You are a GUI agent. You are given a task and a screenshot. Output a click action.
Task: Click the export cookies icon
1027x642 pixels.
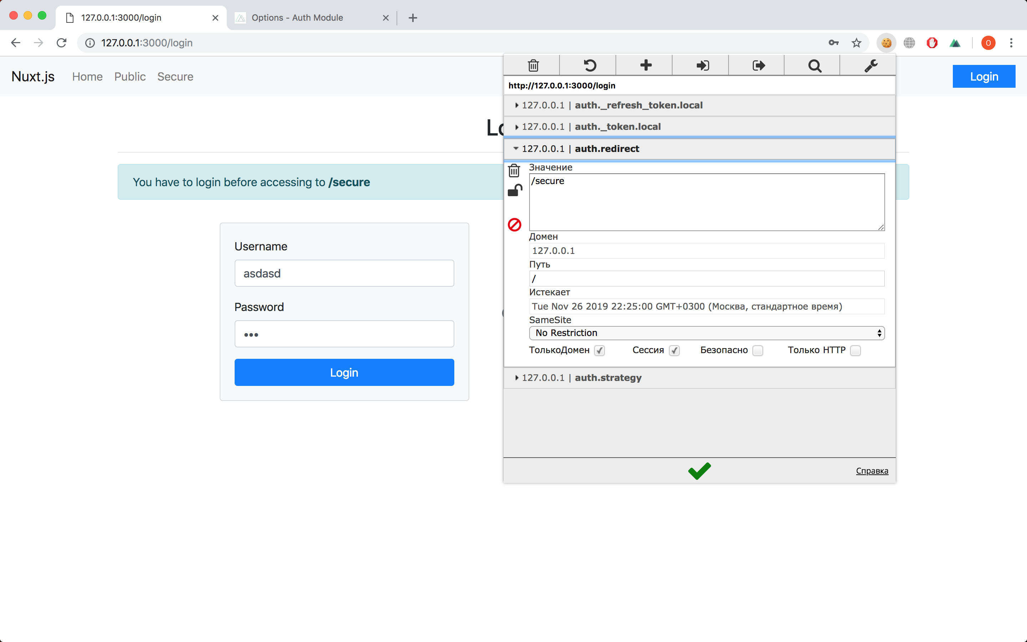click(x=758, y=65)
